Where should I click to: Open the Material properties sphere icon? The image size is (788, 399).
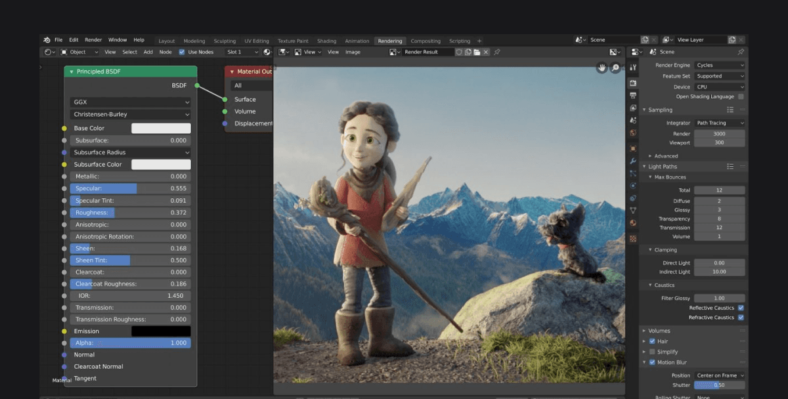pos(633,223)
